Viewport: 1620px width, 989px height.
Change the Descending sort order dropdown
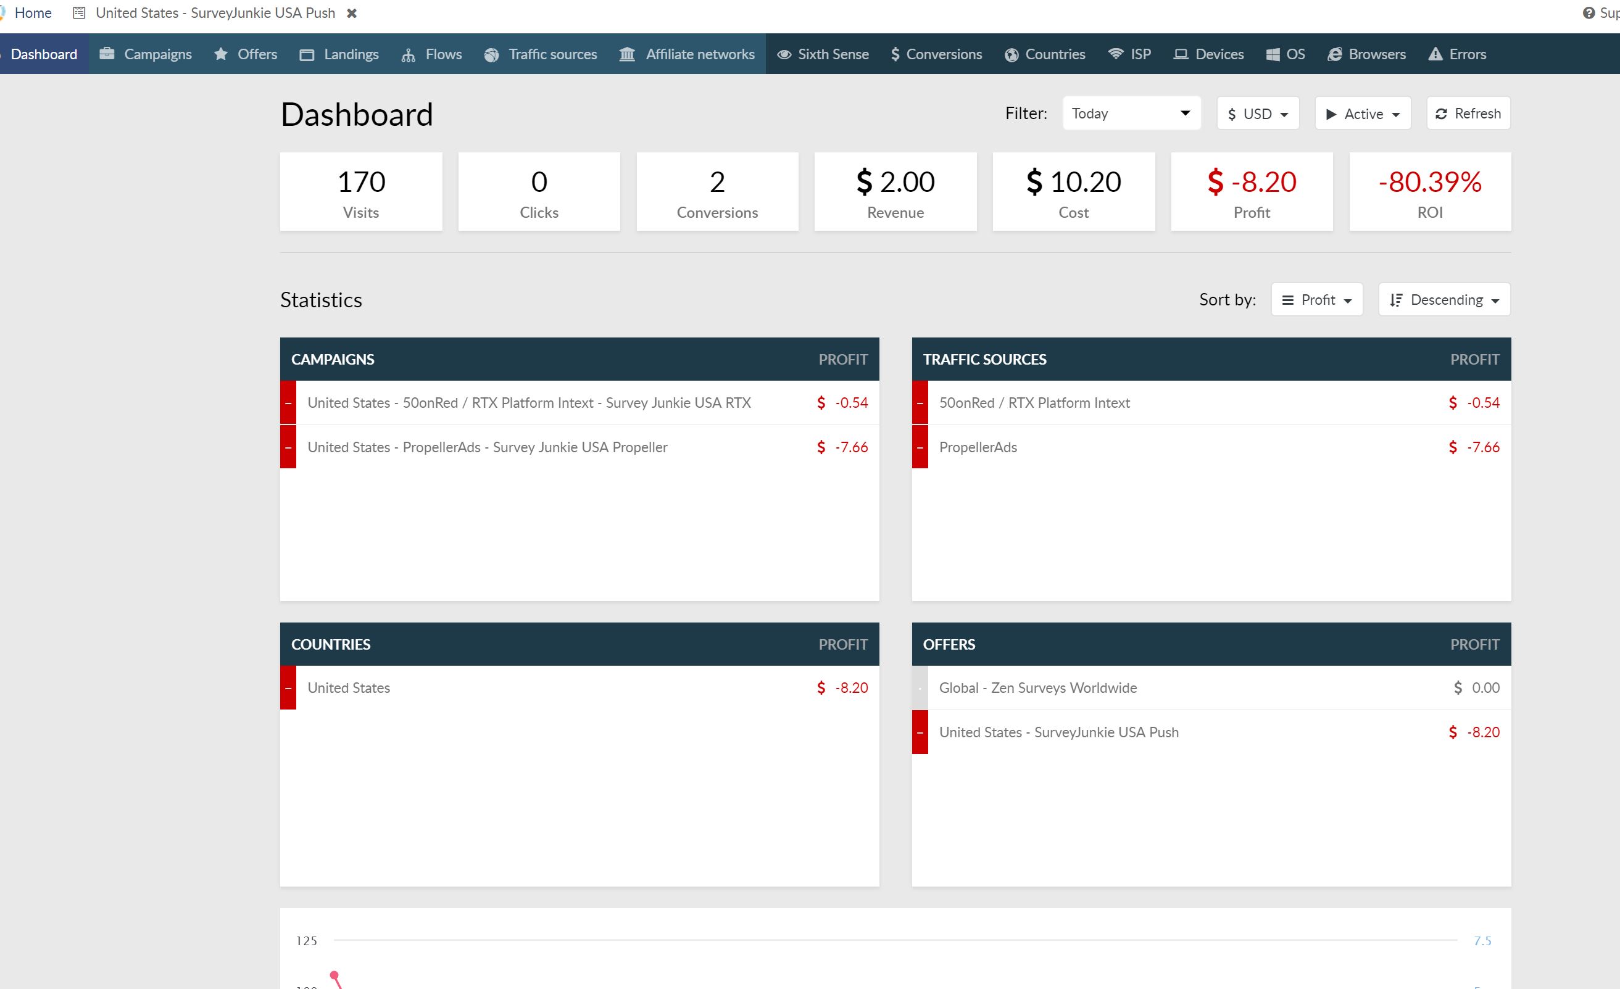tap(1443, 300)
